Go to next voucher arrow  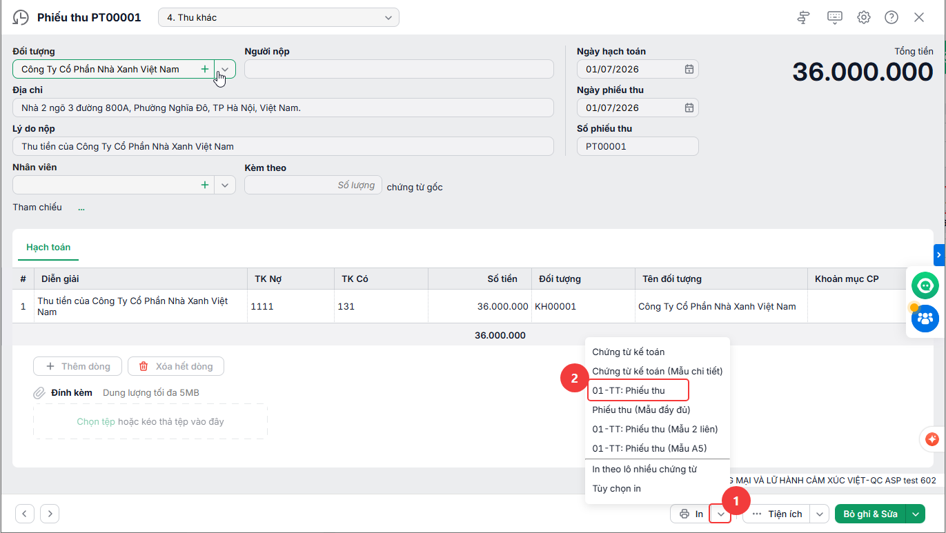50,514
